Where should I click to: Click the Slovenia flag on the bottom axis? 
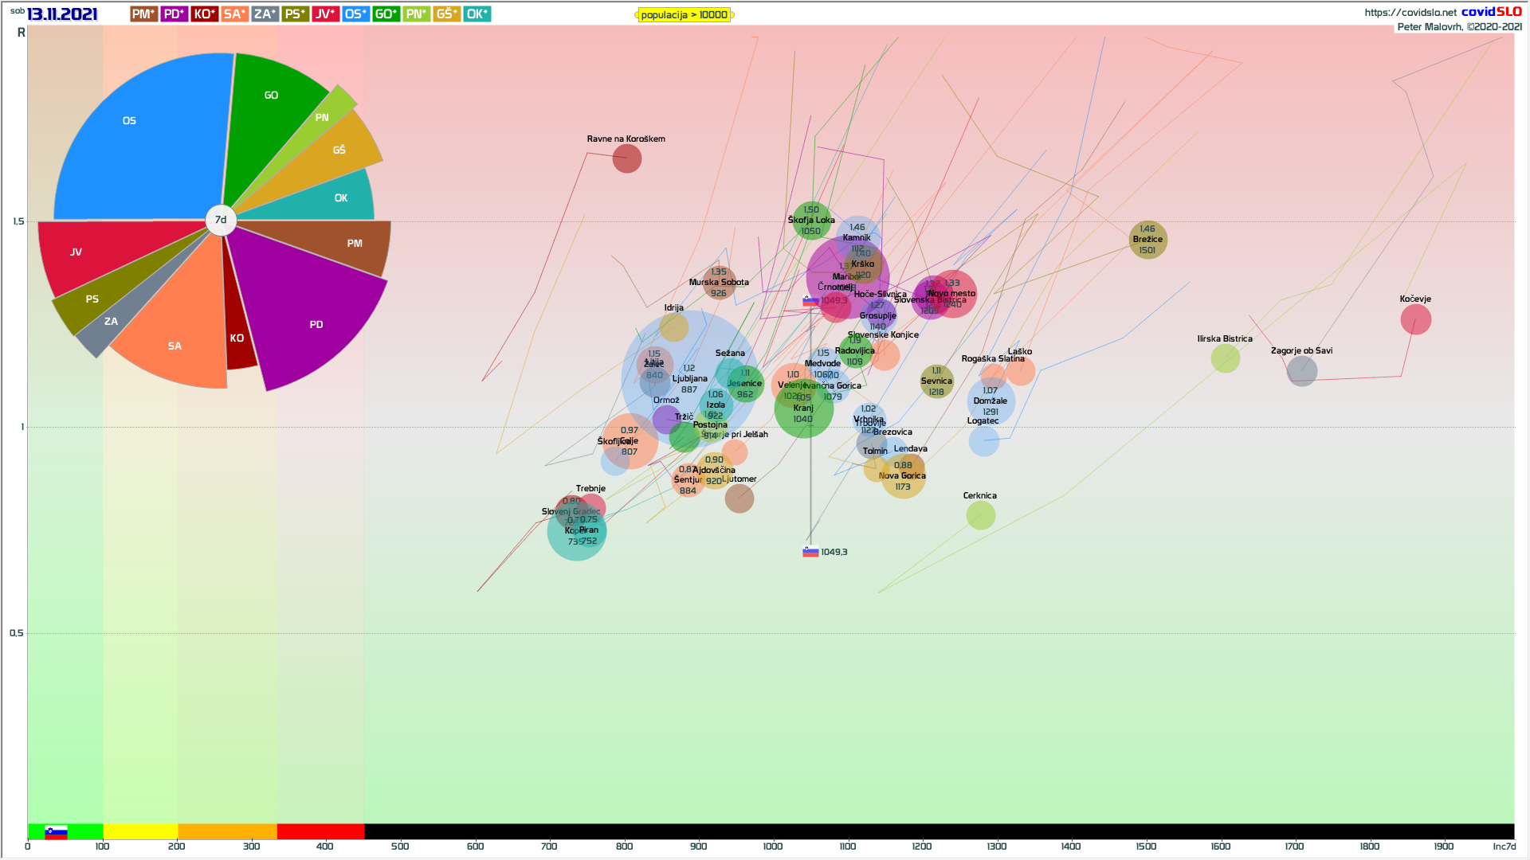56,832
